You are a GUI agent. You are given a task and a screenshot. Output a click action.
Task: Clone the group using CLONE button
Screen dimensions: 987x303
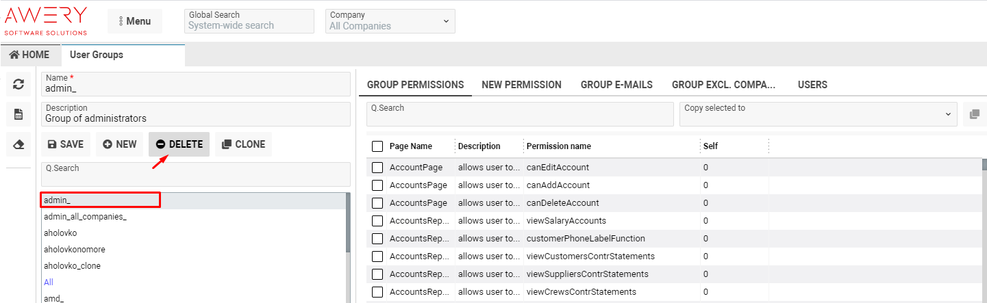coord(244,144)
